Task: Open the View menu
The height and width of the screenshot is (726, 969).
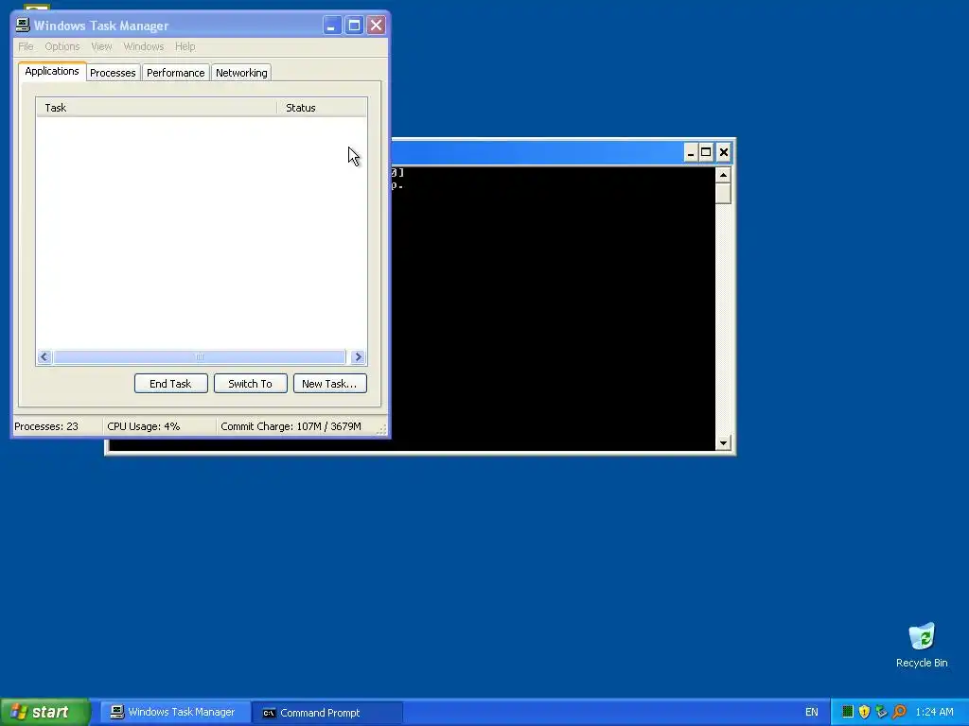Action: click(x=101, y=46)
